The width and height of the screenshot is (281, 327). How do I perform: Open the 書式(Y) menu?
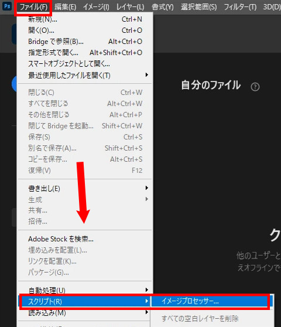[163, 7]
